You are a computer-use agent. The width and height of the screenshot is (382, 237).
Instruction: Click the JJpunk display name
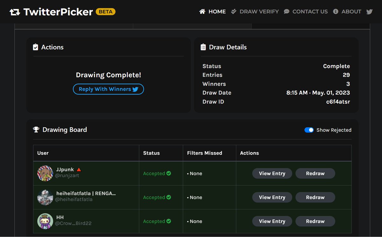65,170
